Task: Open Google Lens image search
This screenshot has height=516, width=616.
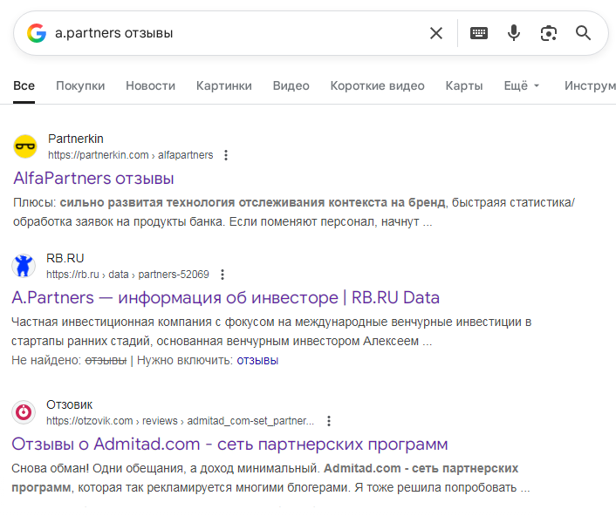Action: point(549,33)
